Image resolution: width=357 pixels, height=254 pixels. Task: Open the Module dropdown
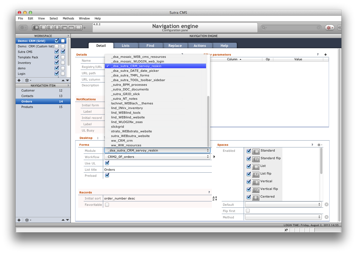(157, 150)
